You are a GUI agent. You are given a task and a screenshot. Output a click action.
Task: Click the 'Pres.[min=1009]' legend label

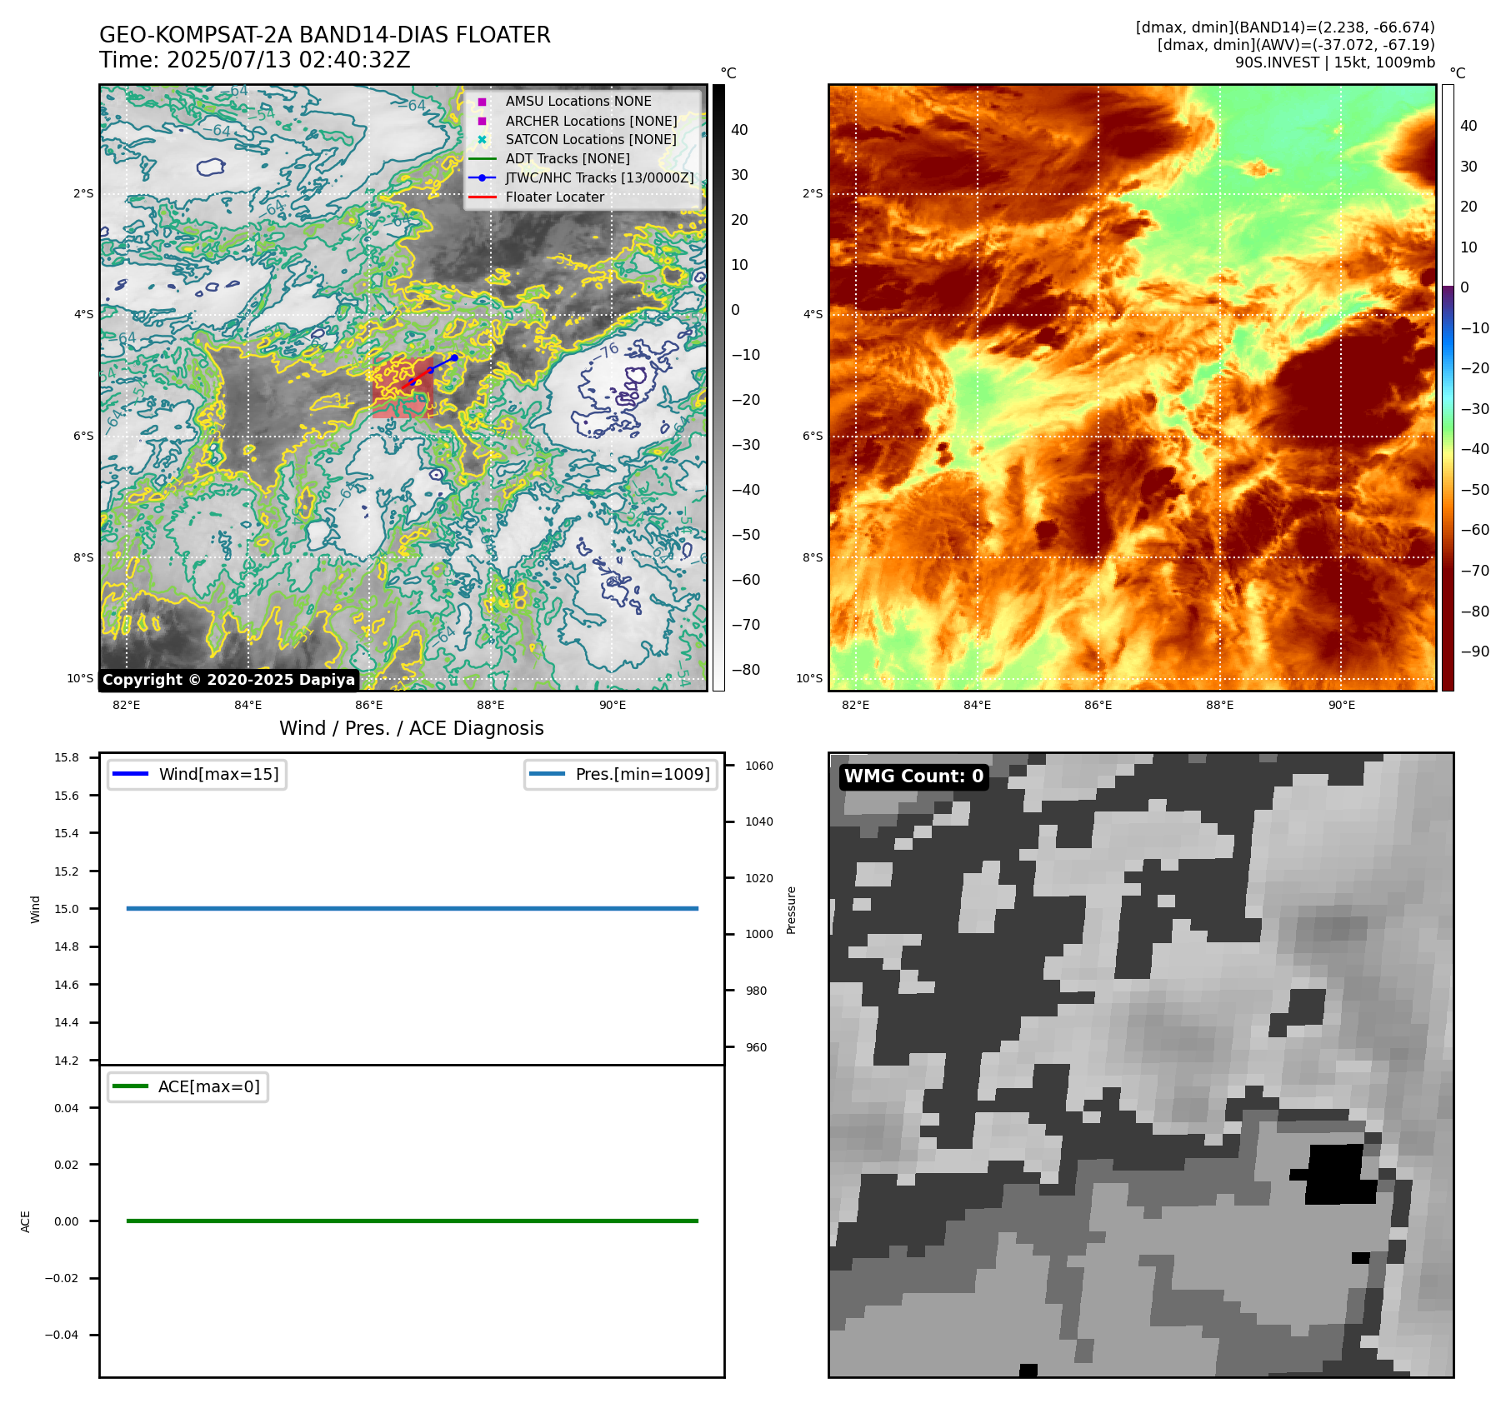[643, 774]
